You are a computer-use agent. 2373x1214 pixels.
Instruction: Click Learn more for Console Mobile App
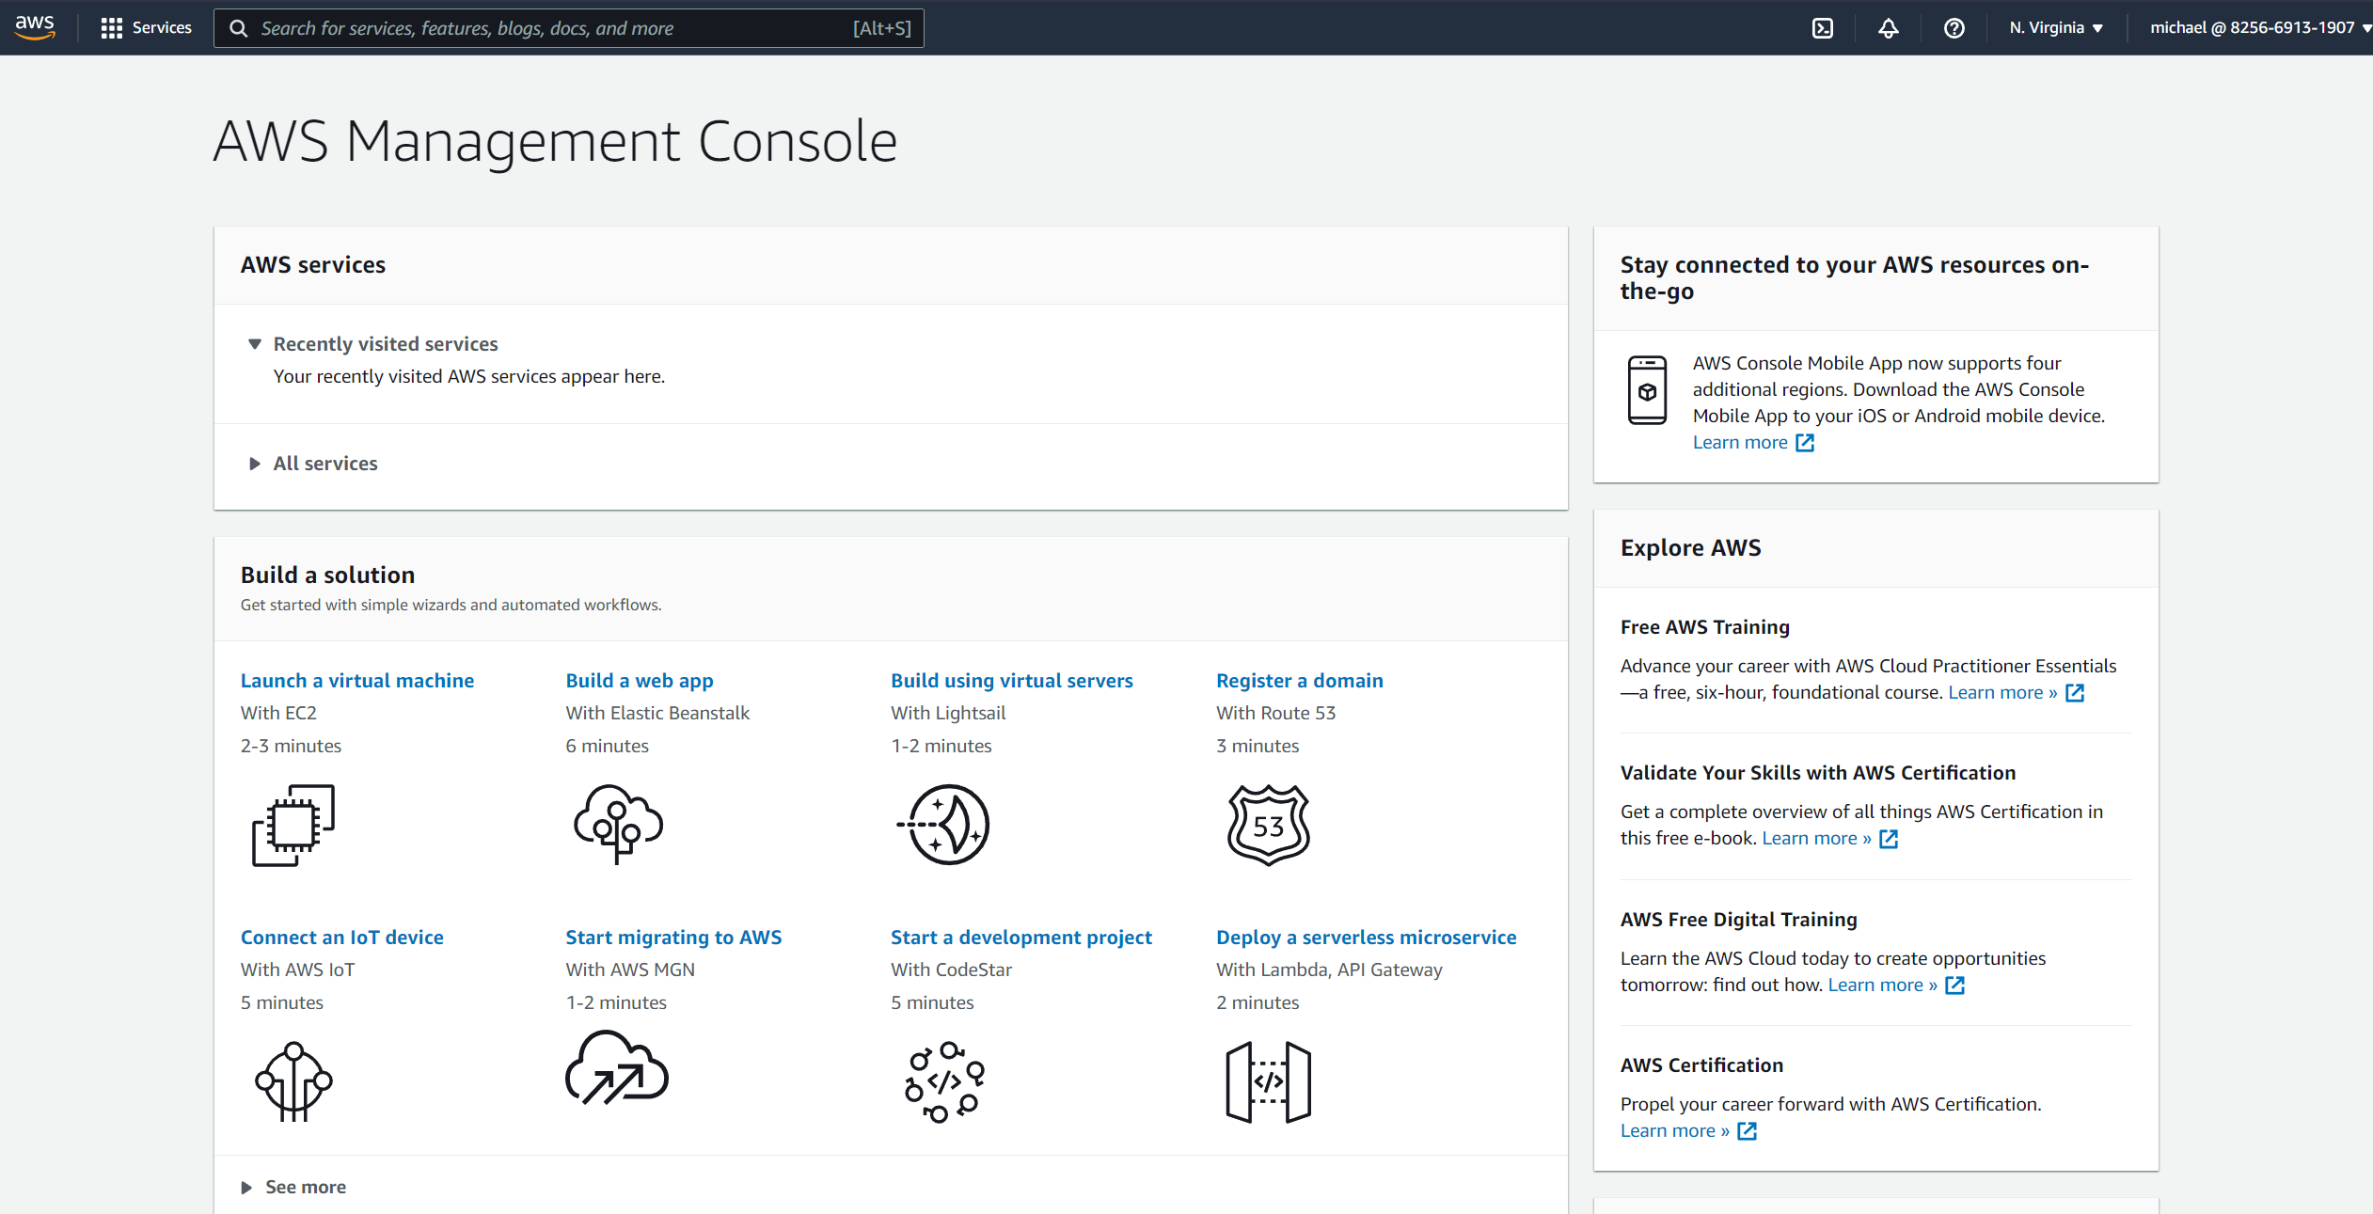[1740, 443]
